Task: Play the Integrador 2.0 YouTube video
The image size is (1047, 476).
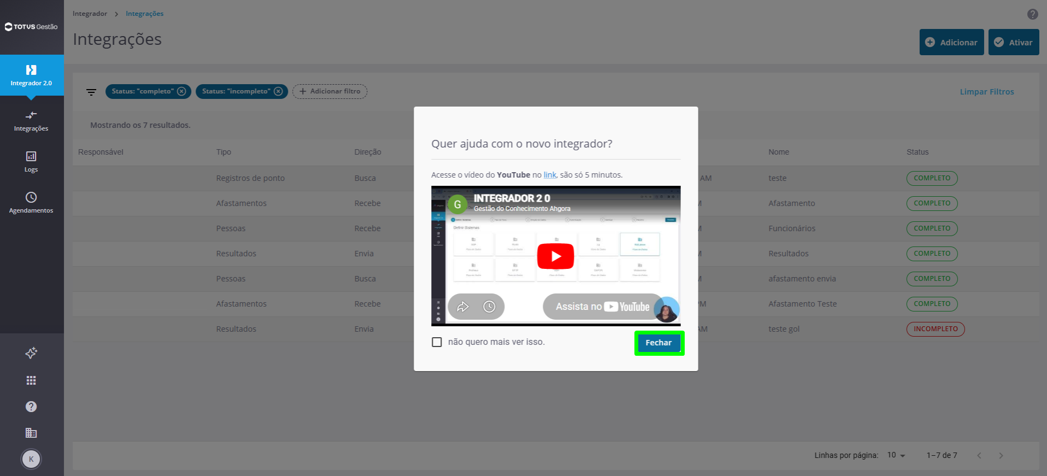Action: pos(555,256)
